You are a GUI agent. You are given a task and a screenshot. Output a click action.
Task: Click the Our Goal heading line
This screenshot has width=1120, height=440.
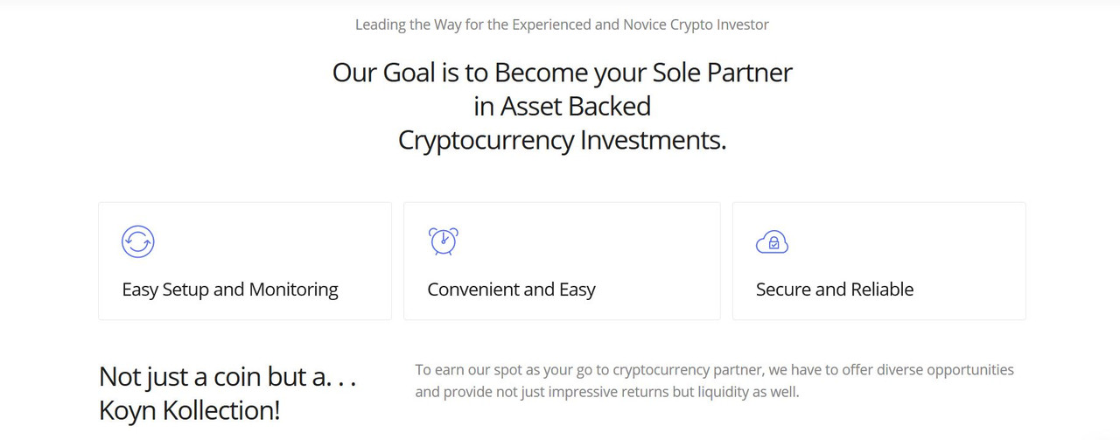pos(562,72)
